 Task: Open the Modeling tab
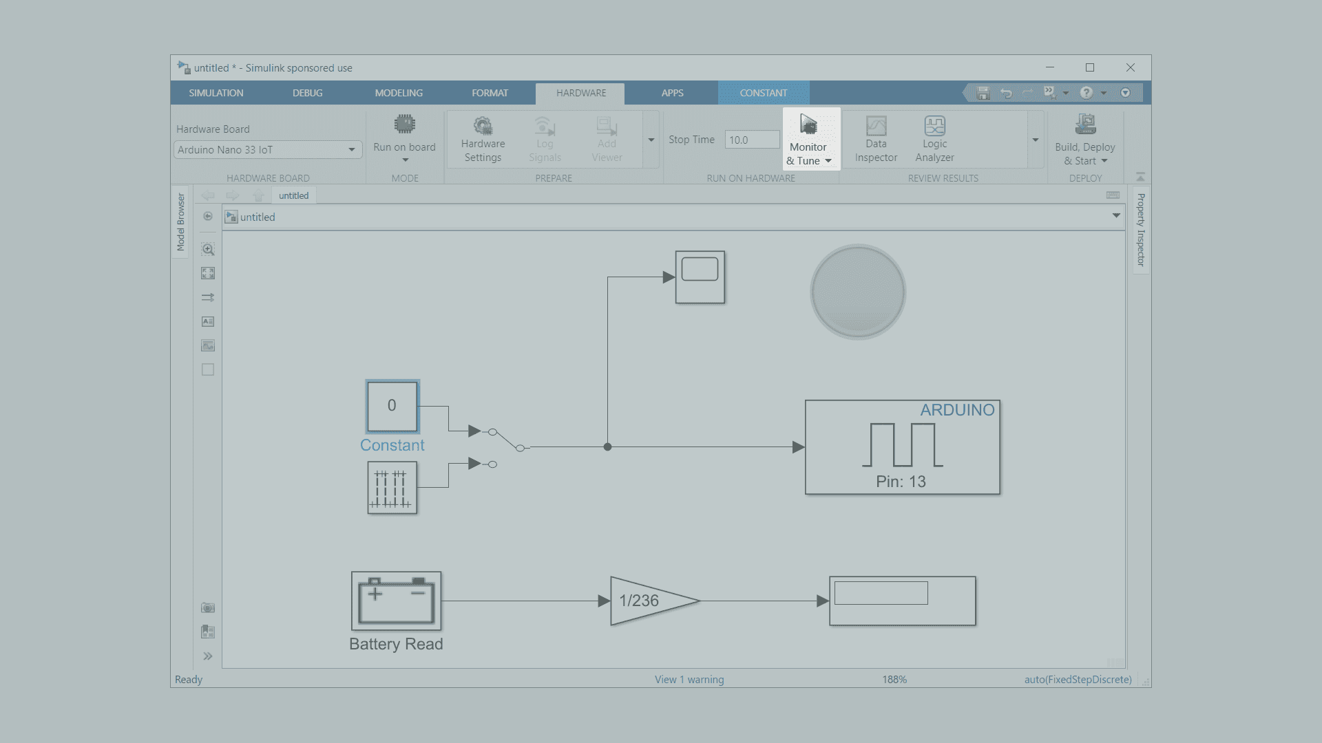[x=399, y=93]
